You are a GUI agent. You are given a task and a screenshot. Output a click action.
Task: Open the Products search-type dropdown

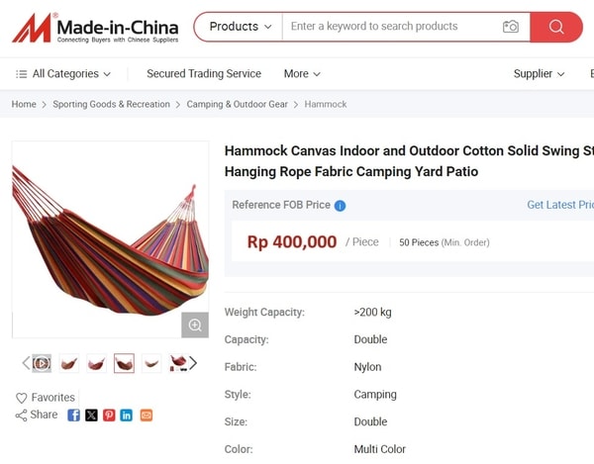(x=241, y=27)
